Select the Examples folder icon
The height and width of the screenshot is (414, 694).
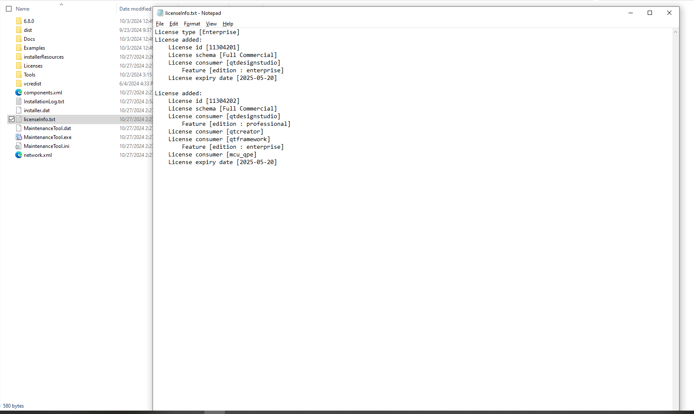(19, 48)
